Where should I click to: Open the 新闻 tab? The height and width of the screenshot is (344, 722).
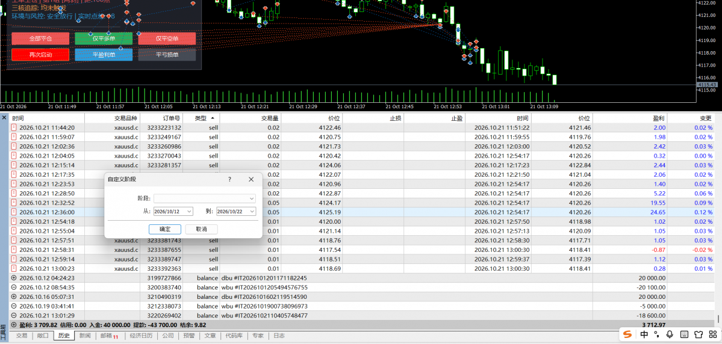(85, 336)
